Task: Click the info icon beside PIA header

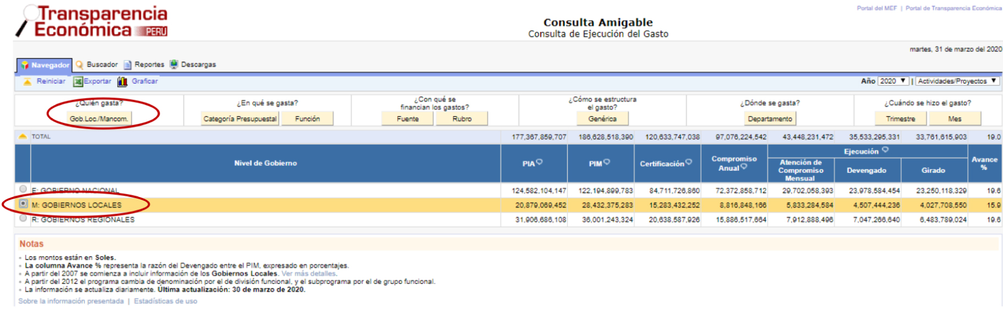Action: [x=540, y=162]
